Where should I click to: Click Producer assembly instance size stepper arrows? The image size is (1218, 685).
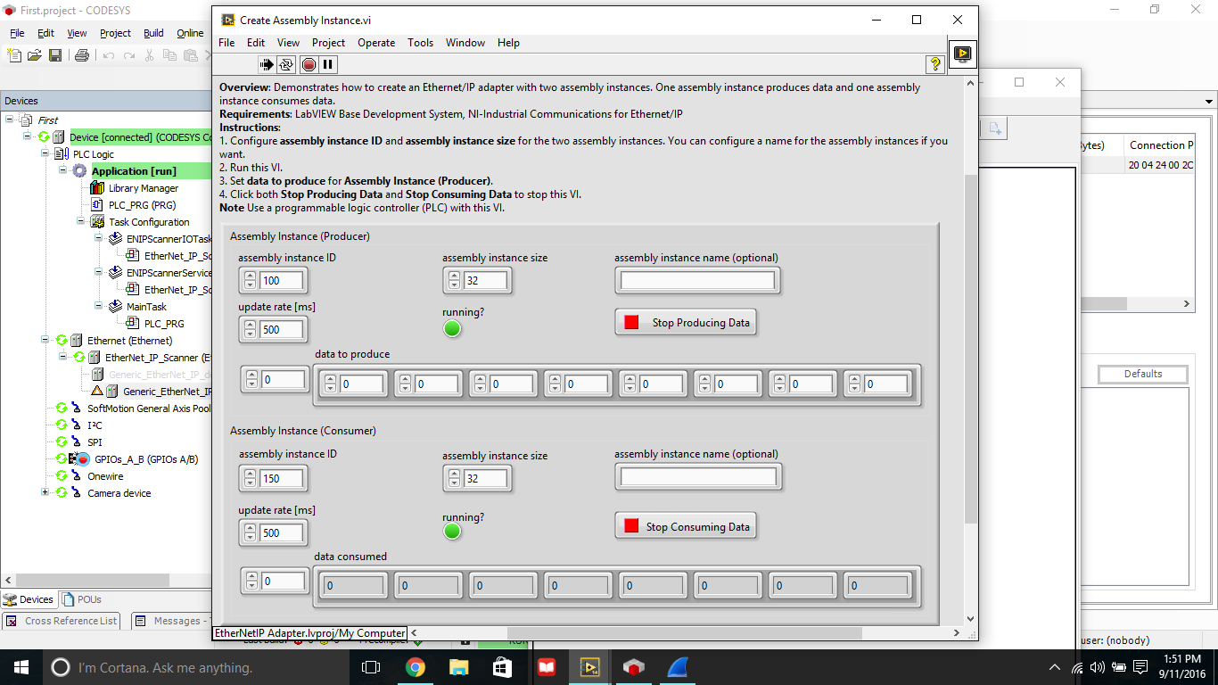[455, 281]
